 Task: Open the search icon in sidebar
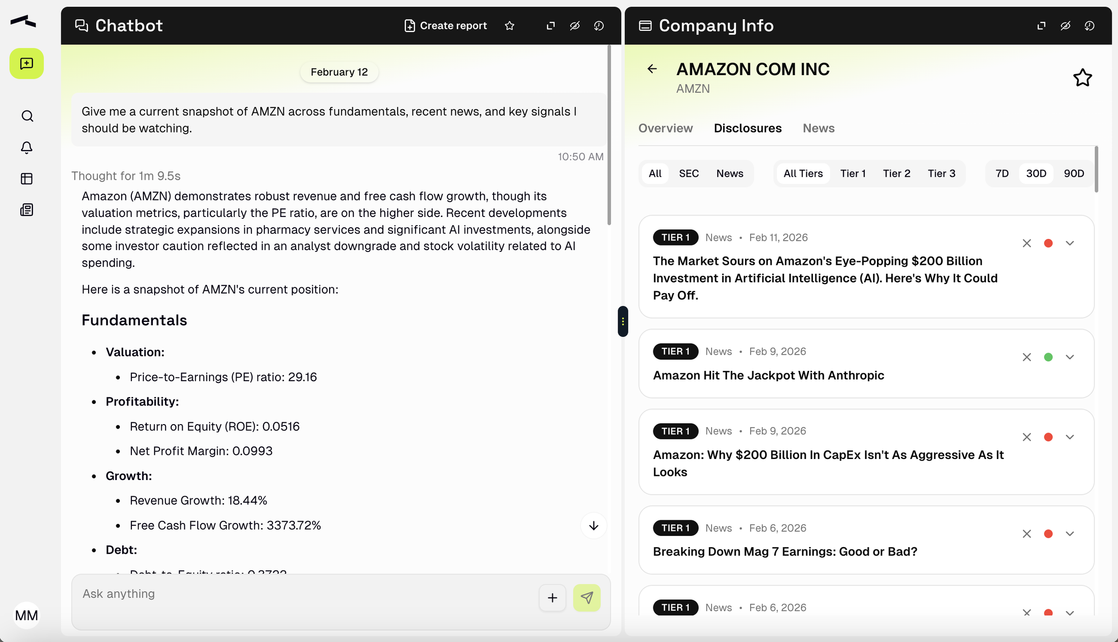tap(27, 116)
